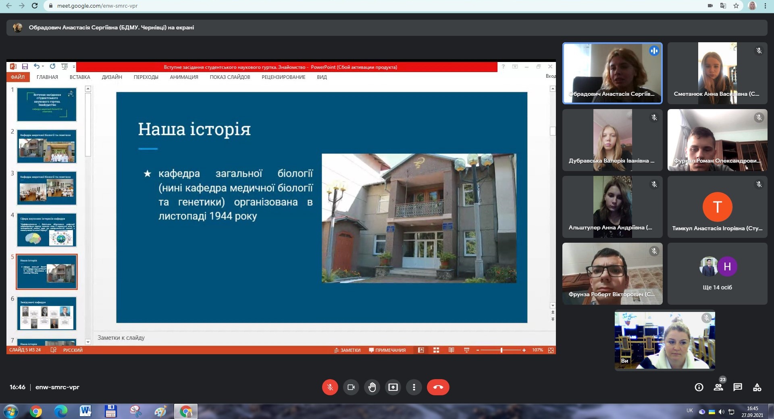The image size is (774, 419).
Task: Click ФАЙЛ tab in shared PowerPoint
Action: [x=18, y=77]
